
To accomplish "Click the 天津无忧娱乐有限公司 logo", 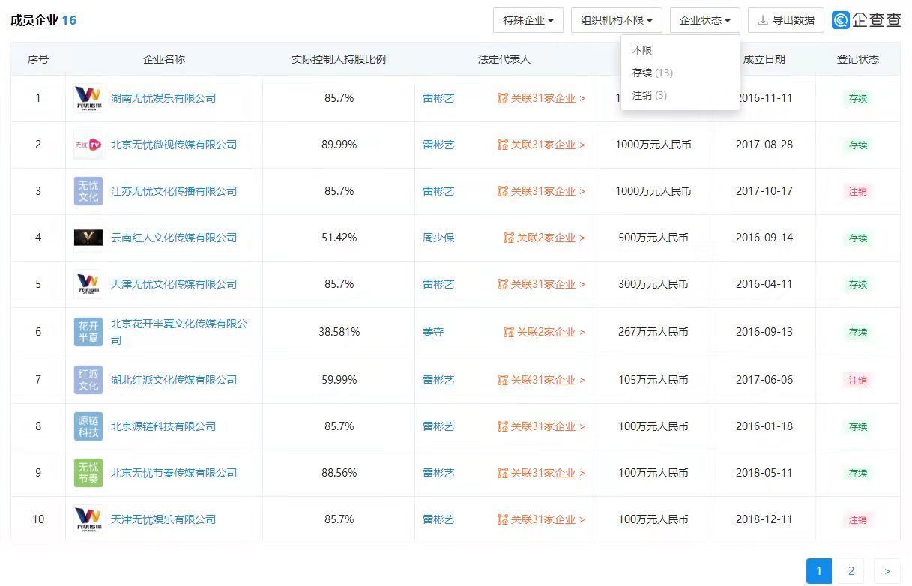I will (88, 519).
